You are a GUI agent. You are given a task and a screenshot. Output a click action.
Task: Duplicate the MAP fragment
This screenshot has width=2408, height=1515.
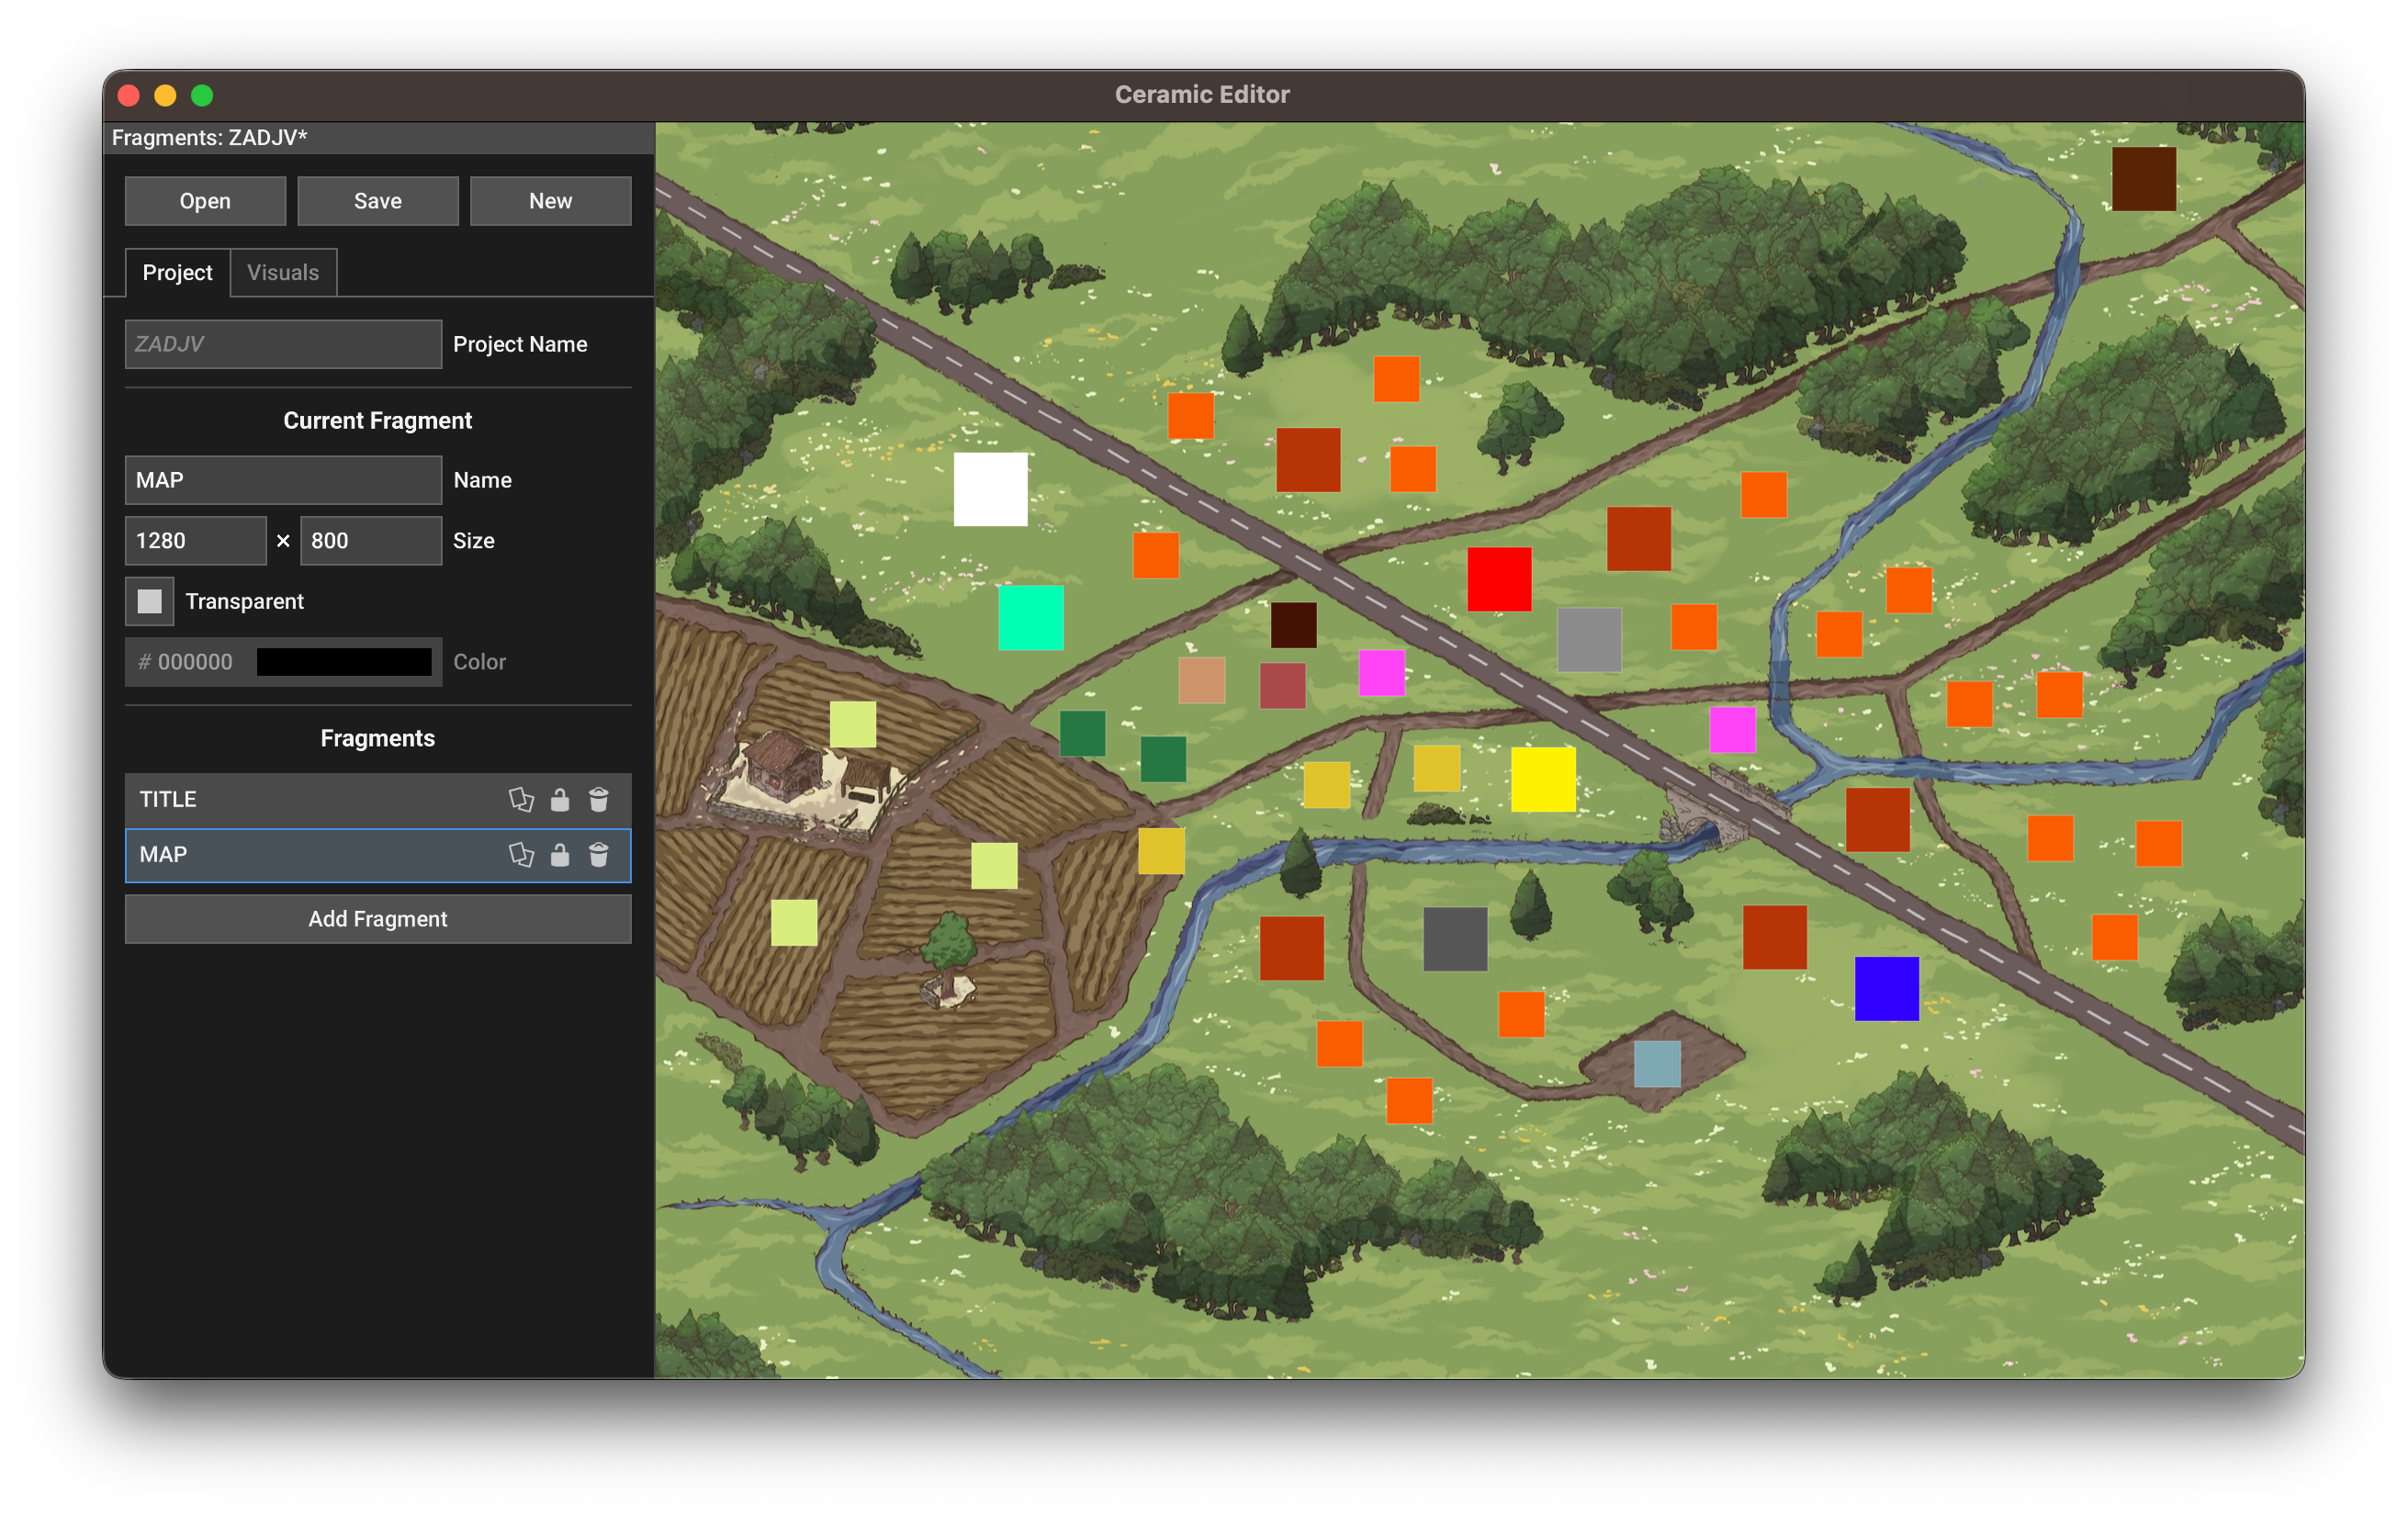tap(521, 854)
